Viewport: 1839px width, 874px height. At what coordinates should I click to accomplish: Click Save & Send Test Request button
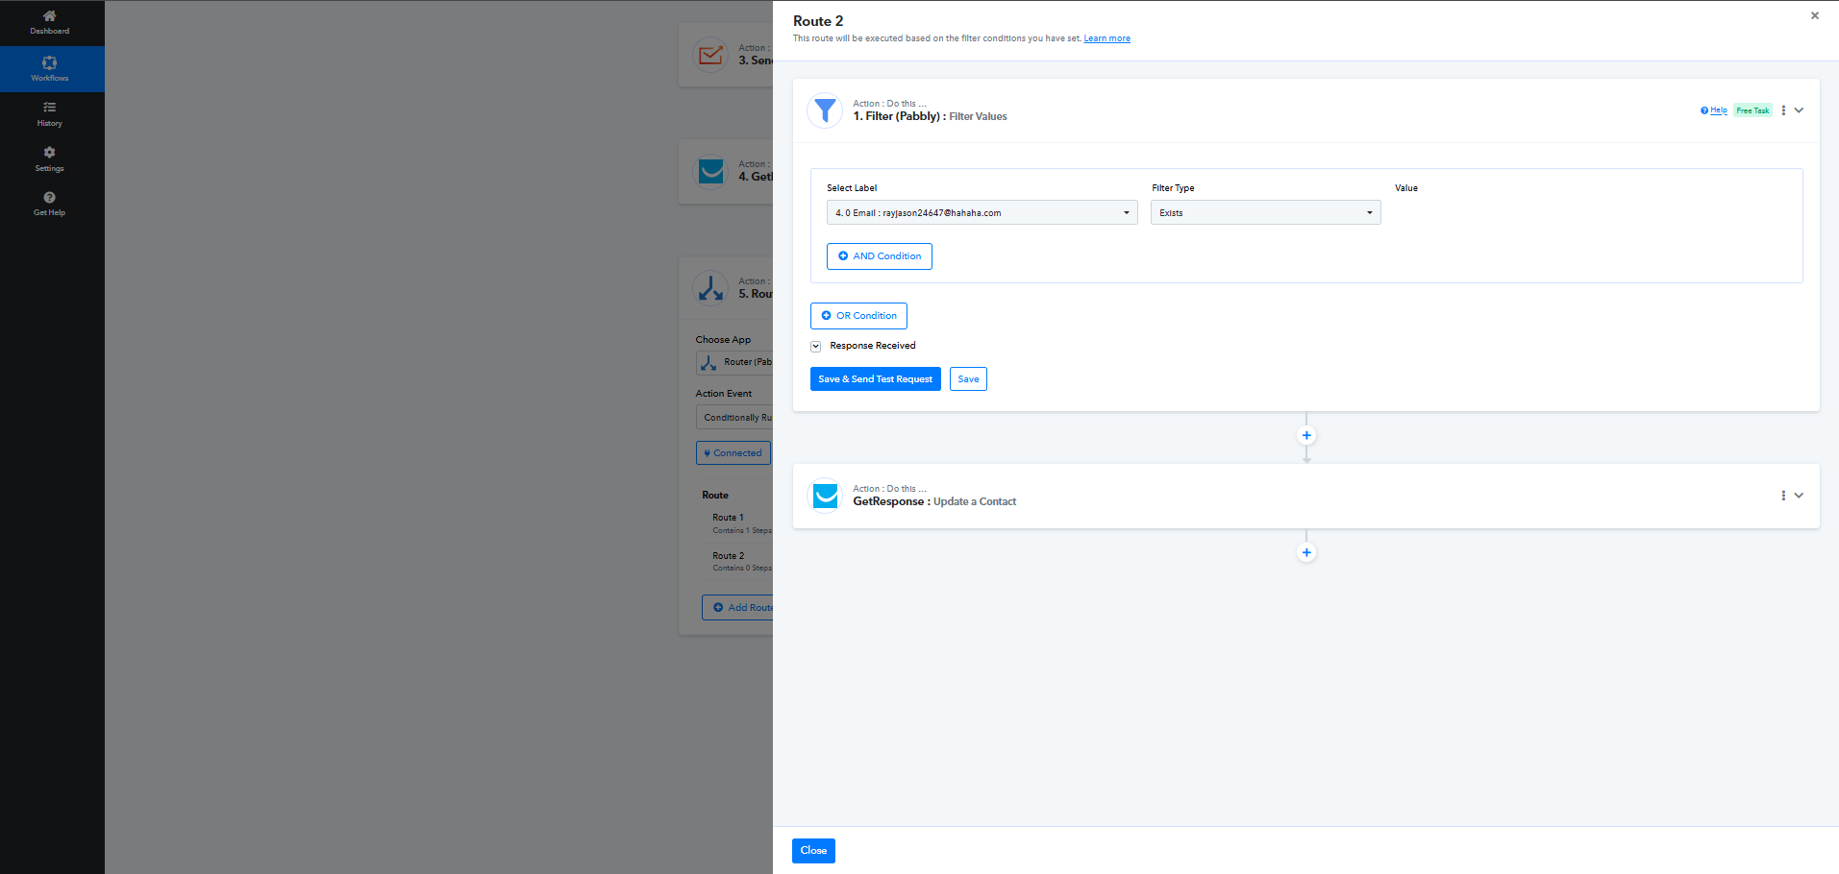click(875, 379)
